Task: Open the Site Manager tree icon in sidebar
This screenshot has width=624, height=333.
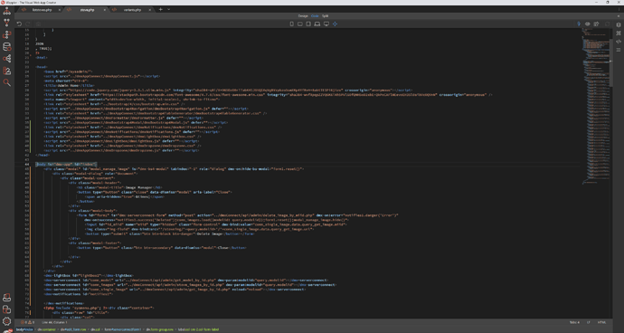Action: 6,11
